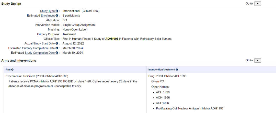Click the Intervention/treatment column header link
This screenshot has height=113, width=276.
162,69
